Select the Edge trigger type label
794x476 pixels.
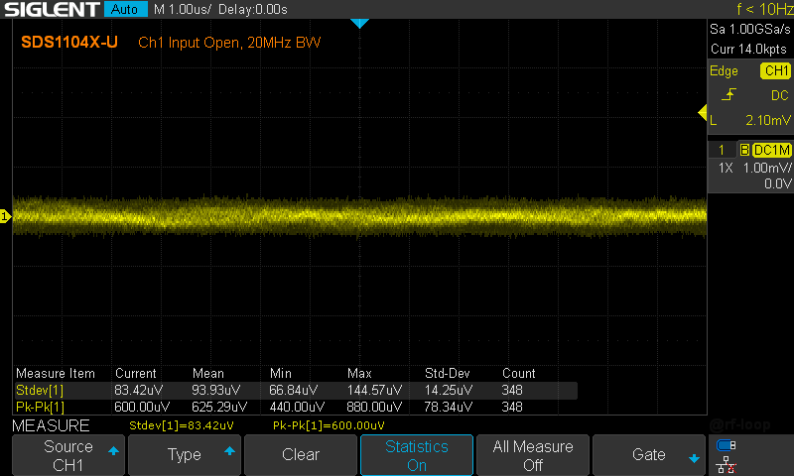point(724,70)
